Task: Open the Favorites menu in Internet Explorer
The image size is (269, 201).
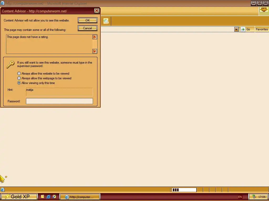Action: pyautogui.click(x=262, y=29)
